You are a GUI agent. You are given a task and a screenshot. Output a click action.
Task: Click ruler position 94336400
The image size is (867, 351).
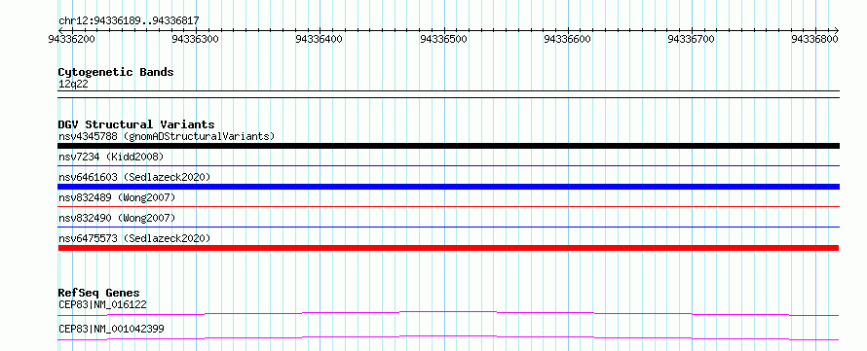(x=320, y=39)
